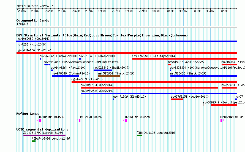Select the nsv526486 (Shaikh2009) blue bar
The height and width of the screenshot is (152, 245).
[x=204, y=76]
